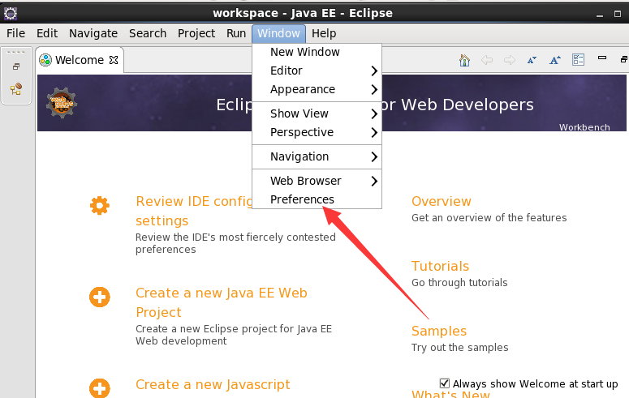
Task: Click the Navigate back arrow icon
Action: coord(487,60)
